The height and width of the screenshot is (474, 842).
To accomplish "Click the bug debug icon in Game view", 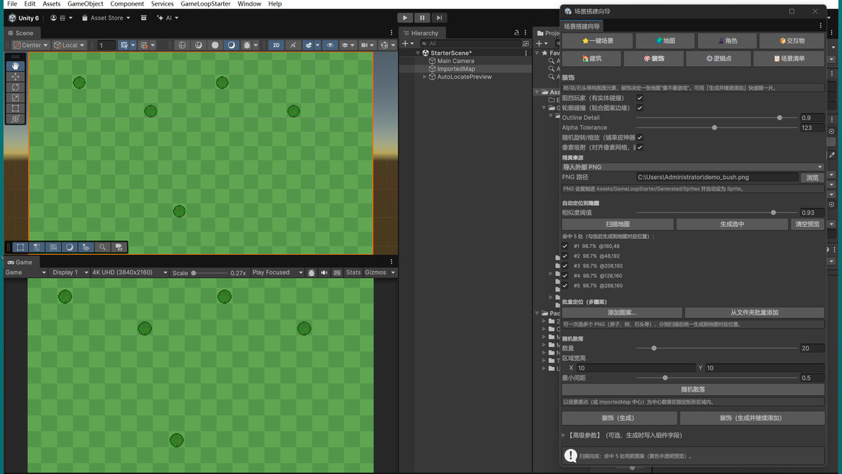I will pyautogui.click(x=311, y=272).
